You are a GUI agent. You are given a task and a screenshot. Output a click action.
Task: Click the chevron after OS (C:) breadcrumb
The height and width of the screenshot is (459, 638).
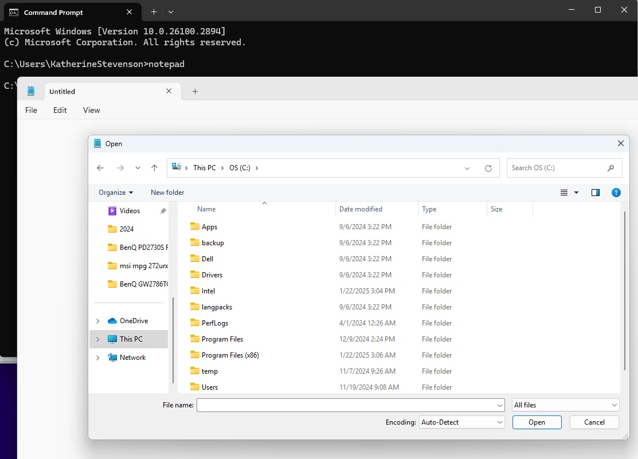tap(257, 168)
